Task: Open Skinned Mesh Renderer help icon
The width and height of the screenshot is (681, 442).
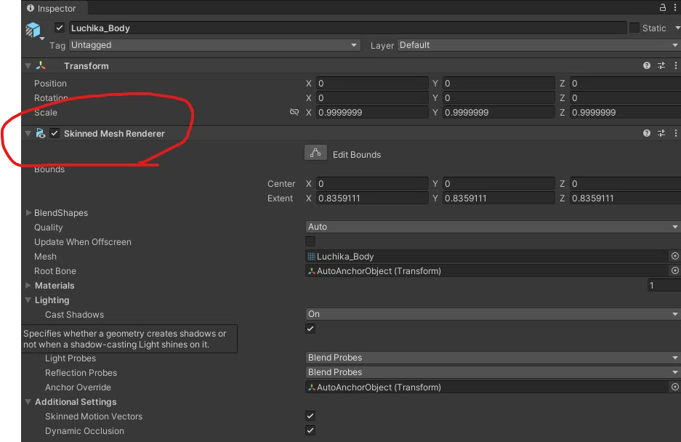Action: click(647, 133)
